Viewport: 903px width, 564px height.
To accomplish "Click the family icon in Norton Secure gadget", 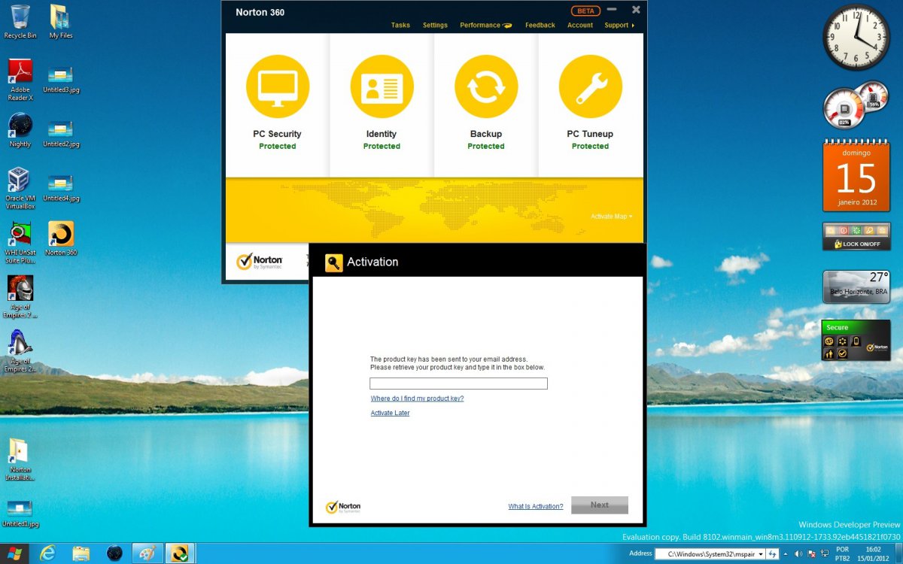I will click(x=830, y=353).
